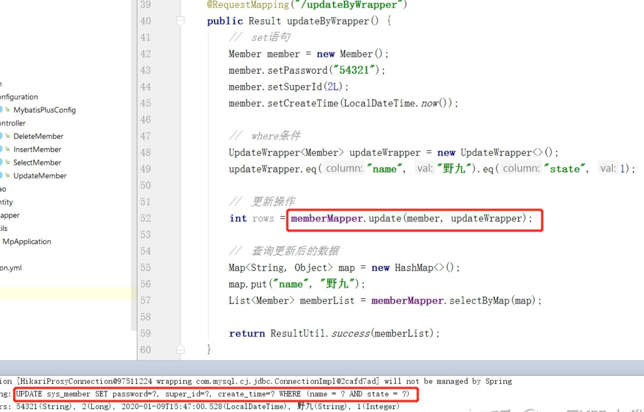
Task: Click the "// set语句" comment
Action: click(259, 38)
